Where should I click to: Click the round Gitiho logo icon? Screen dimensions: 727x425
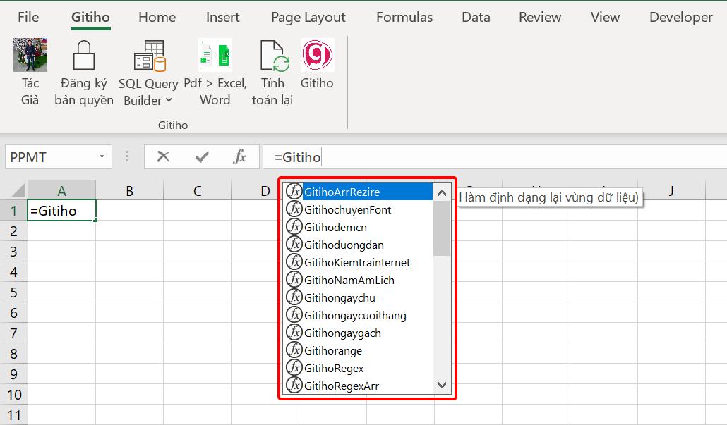pos(317,55)
